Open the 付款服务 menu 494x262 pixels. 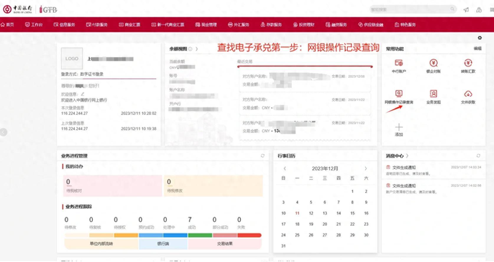pos(97,25)
